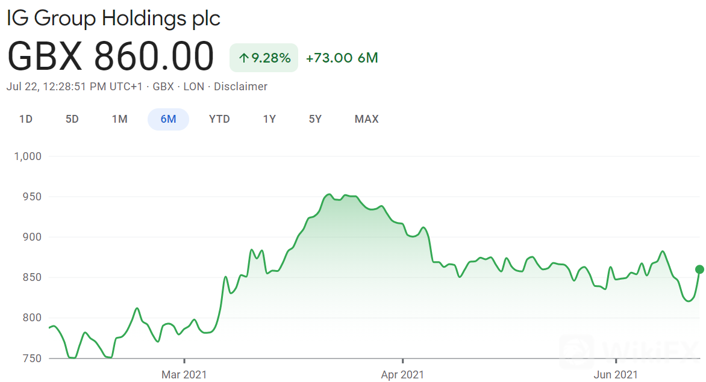Click the GBX 860.00 price
This screenshot has height=382, width=706.
pos(111,57)
